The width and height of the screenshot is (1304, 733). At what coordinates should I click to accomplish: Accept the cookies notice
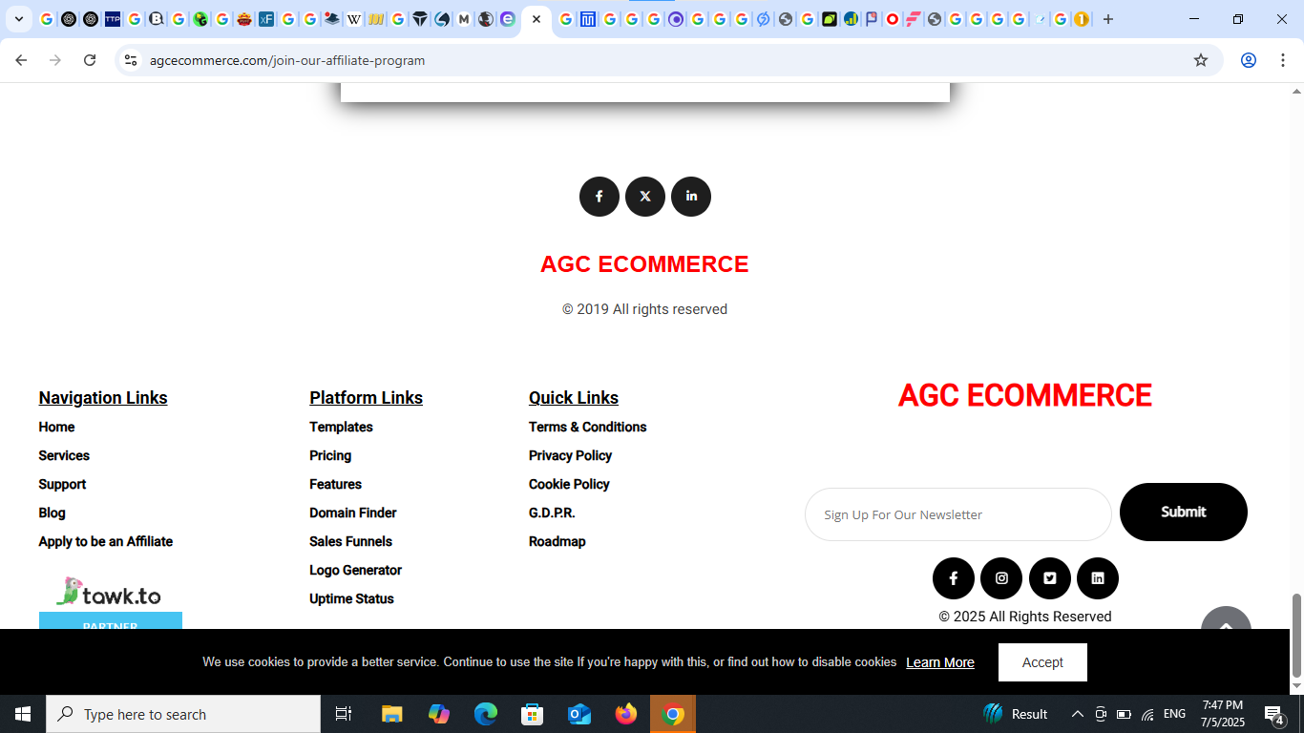tap(1042, 662)
